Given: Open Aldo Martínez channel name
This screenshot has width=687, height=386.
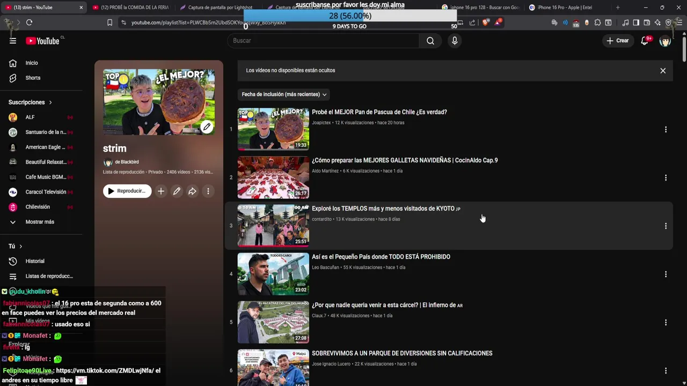Looking at the screenshot, I should pos(325,171).
